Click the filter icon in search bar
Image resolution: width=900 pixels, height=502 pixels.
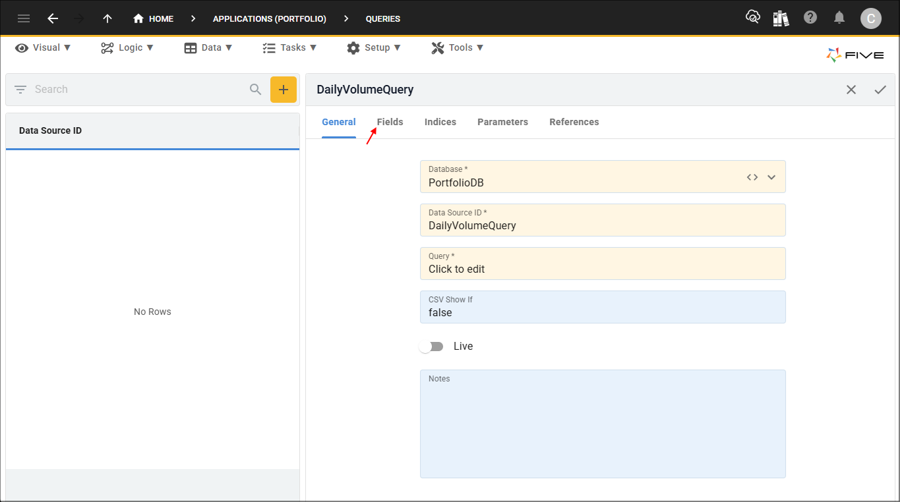pos(20,90)
